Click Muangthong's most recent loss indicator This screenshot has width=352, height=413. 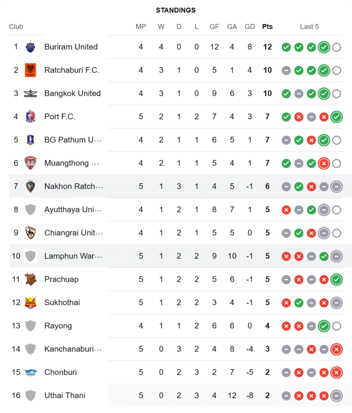coord(324,163)
